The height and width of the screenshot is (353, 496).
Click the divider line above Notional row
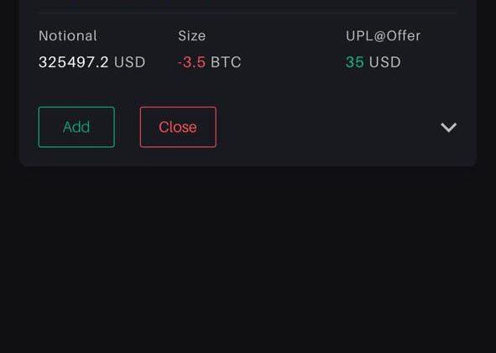tap(248, 13)
